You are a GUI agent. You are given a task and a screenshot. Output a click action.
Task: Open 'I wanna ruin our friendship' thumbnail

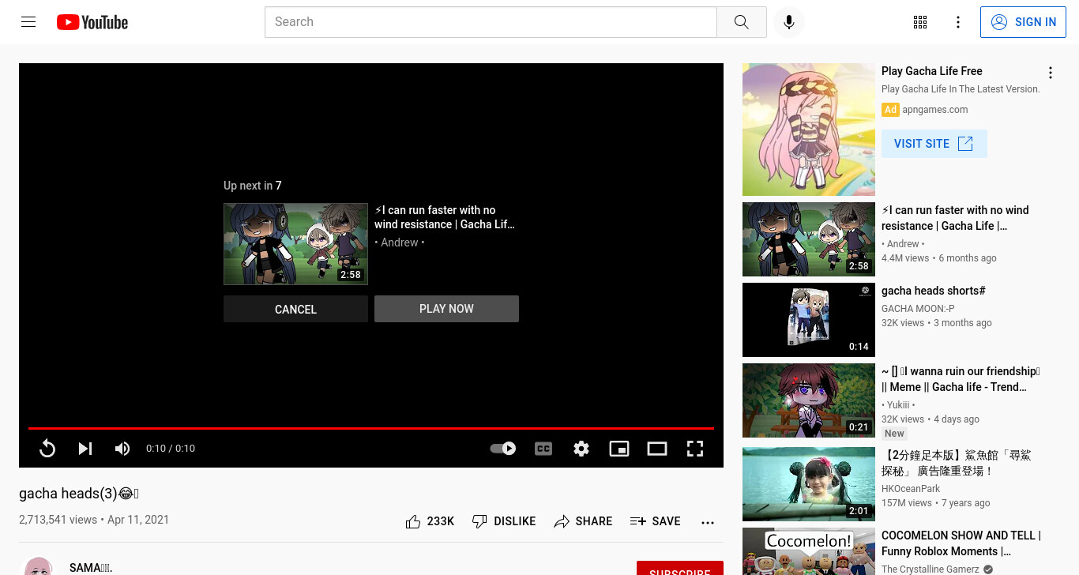tap(809, 400)
